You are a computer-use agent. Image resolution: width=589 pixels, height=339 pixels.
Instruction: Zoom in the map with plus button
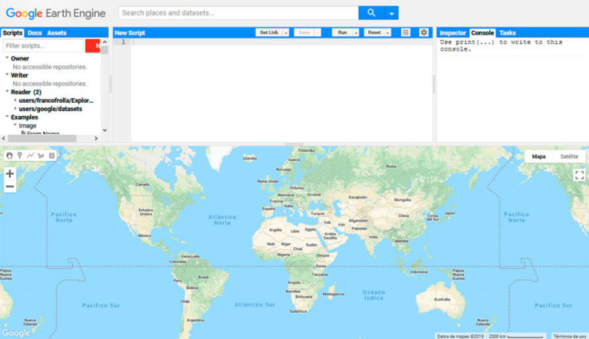(x=10, y=173)
